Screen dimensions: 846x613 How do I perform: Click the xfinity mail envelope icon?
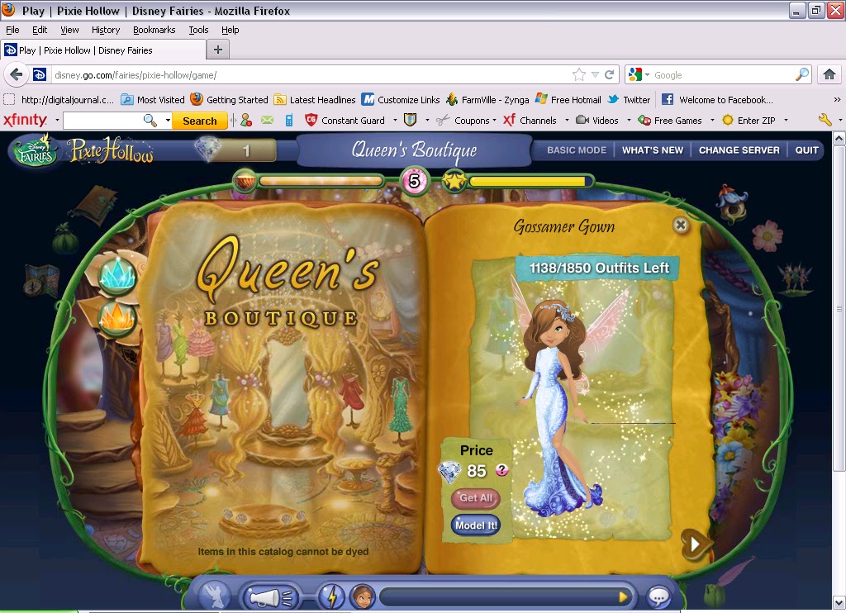coord(267,121)
